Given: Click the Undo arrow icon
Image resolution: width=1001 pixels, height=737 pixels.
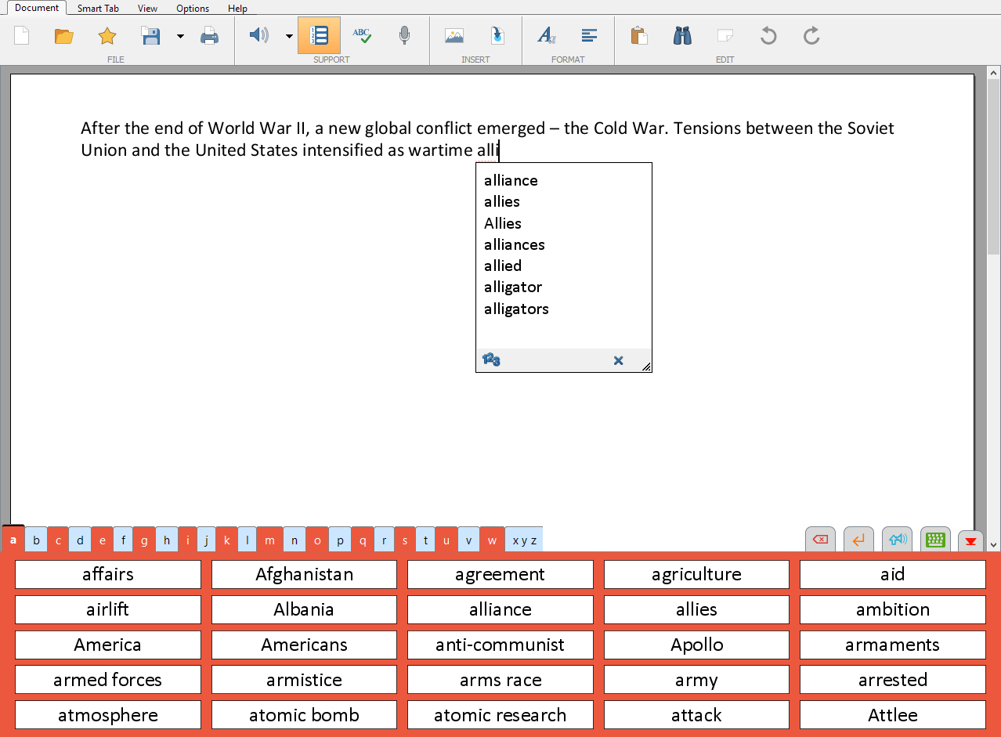Looking at the screenshot, I should pyautogui.click(x=768, y=36).
